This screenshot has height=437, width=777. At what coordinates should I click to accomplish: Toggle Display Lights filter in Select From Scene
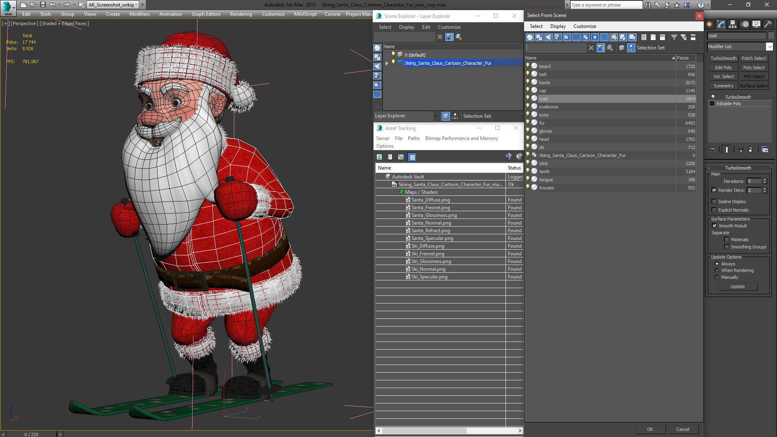coord(548,37)
